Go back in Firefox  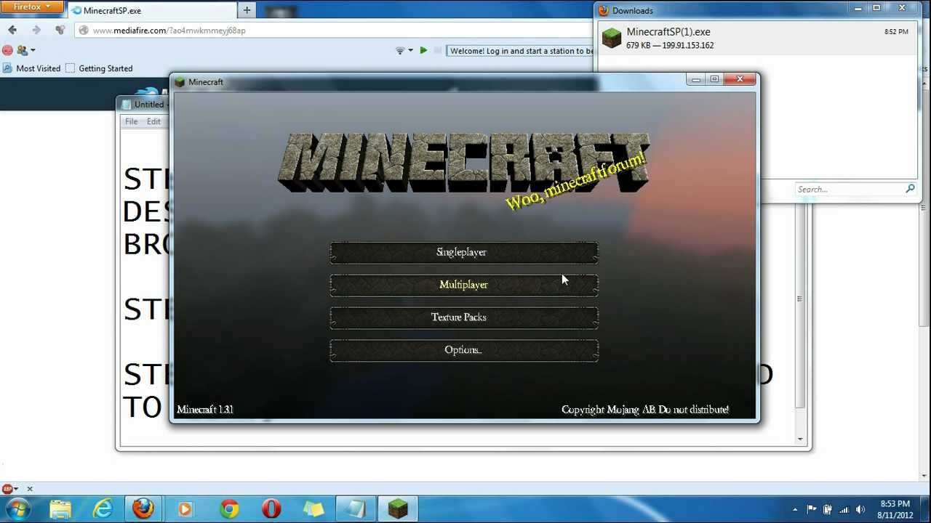click(12, 30)
